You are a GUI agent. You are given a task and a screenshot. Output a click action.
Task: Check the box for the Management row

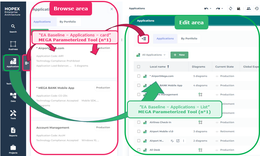coord(139,95)
